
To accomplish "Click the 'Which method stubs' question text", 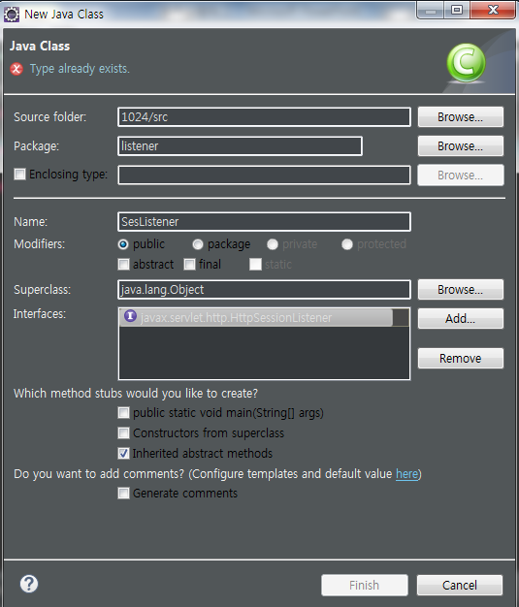I will click(136, 394).
